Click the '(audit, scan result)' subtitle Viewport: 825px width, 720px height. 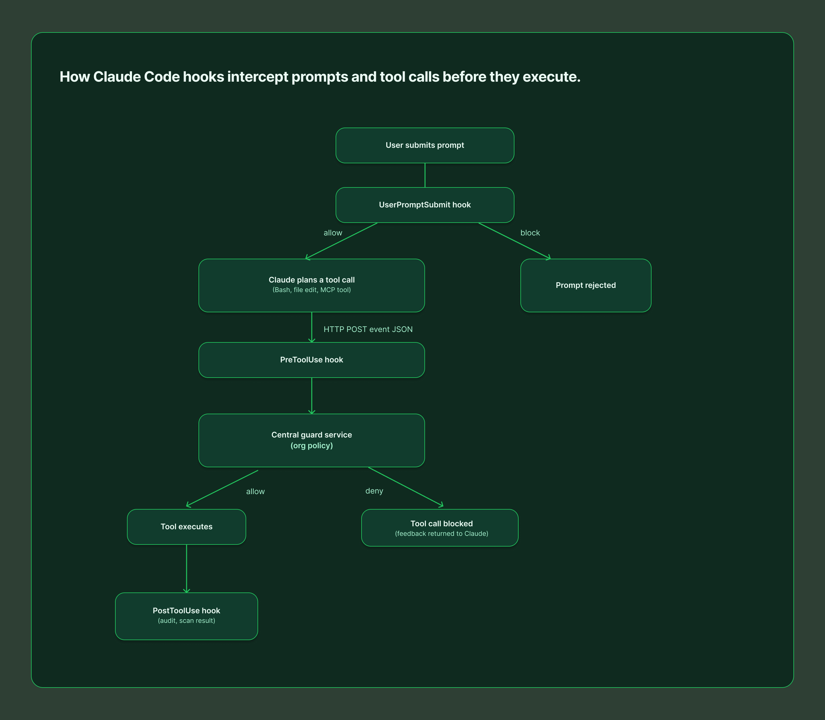pyautogui.click(x=187, y=621)
